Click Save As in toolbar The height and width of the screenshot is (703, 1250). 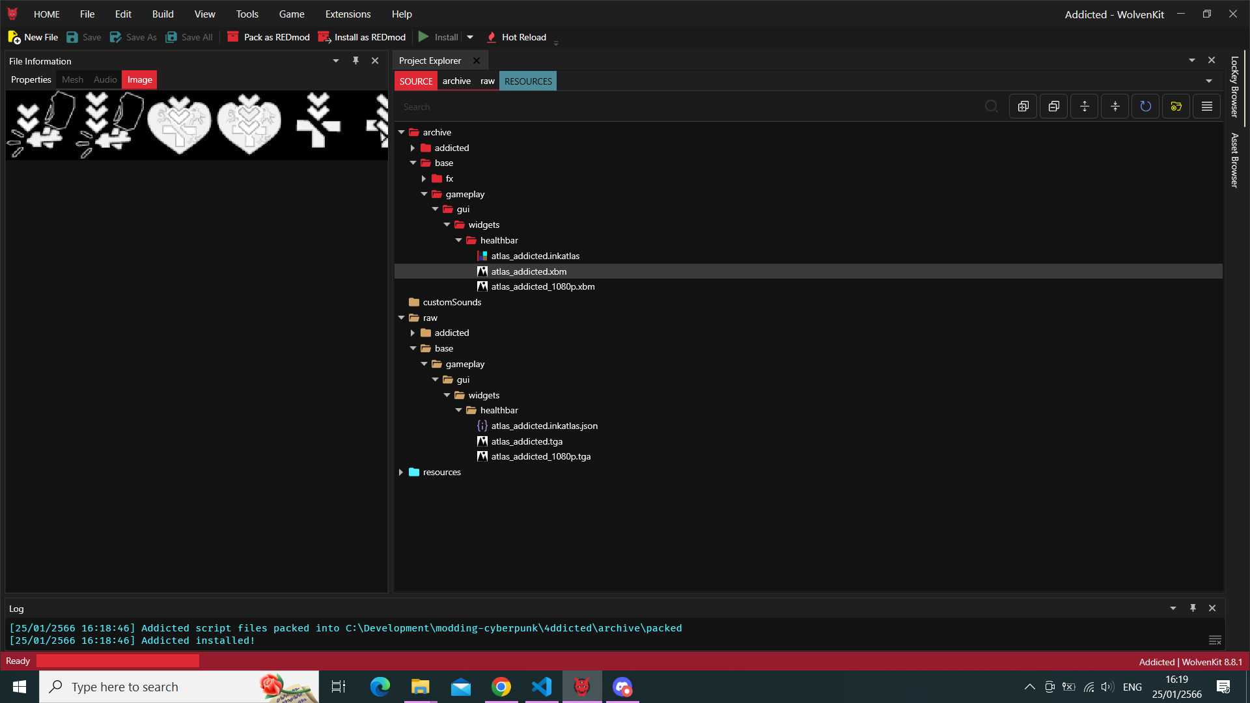point(133,37)
